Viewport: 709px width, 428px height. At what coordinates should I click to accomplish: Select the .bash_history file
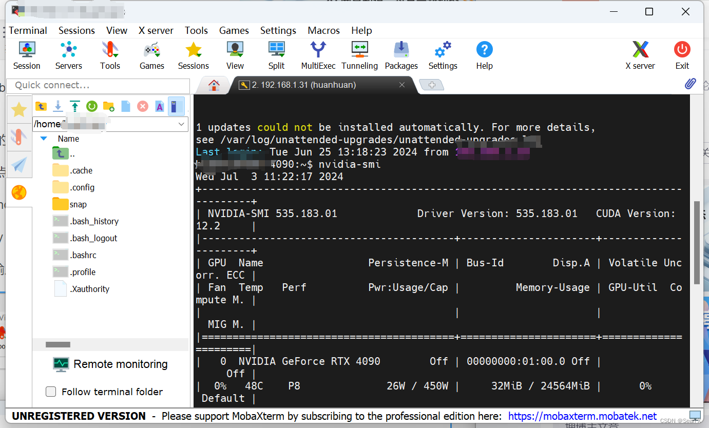(85, 221)
